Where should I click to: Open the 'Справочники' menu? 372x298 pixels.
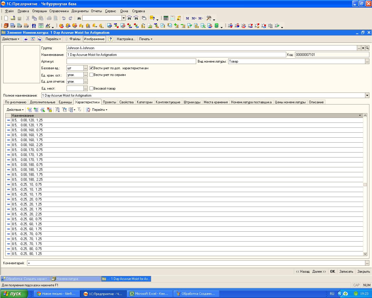(x=59, y=11)
